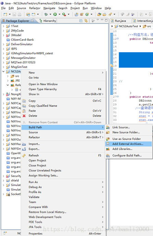Open the New submenu in context menu
153x236 pixels.
(x=63, y=73)
